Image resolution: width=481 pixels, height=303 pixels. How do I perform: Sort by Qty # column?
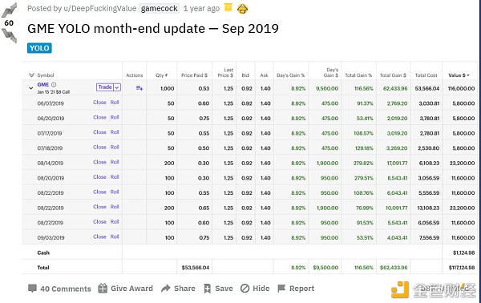tap(161, 75)
